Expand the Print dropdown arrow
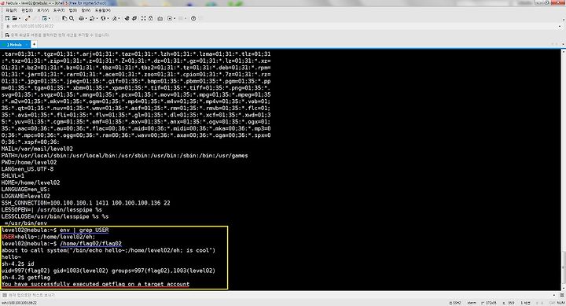The width and height of the screenshot is (566, 306). (86, 18)
